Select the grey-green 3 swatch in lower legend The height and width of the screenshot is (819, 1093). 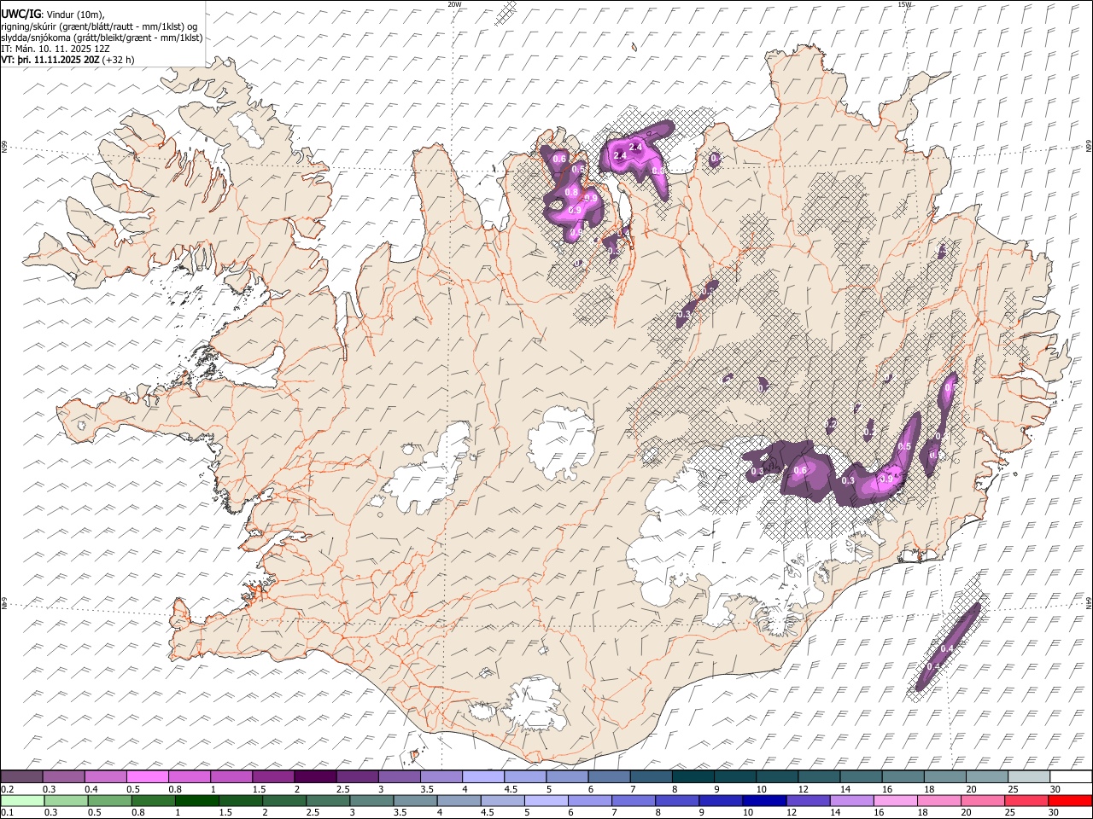click(371, 800)
